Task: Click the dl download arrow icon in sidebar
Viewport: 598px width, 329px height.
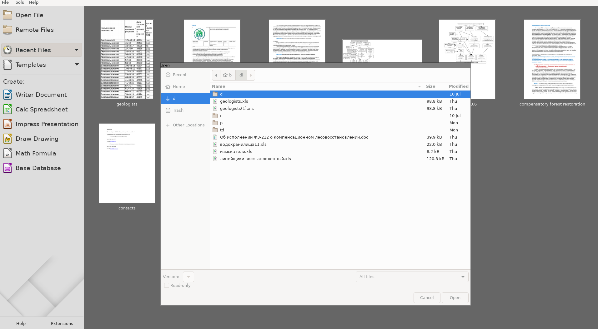Action: (x=168, y=99)
